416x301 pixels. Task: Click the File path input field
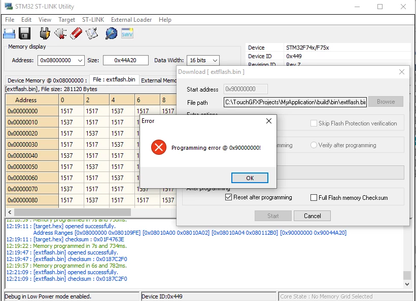point(295,102)
